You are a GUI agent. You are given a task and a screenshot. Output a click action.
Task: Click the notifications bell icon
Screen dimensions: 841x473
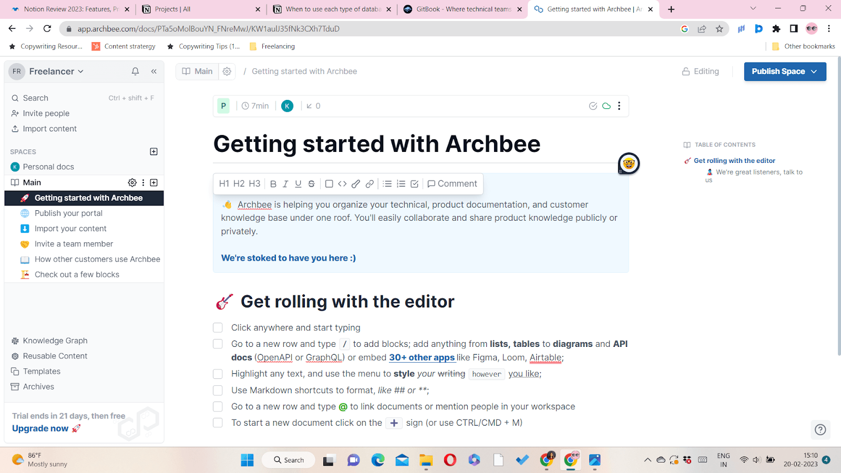coord(135,71)
